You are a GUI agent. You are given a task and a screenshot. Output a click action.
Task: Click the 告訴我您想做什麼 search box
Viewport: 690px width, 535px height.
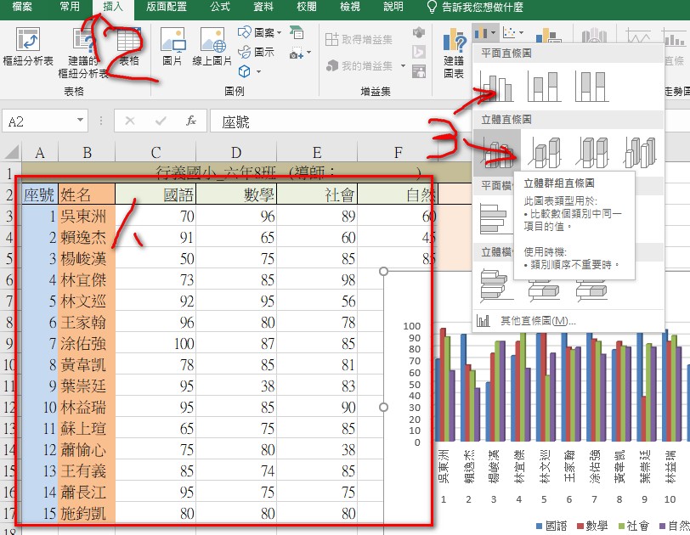[475, 7]
